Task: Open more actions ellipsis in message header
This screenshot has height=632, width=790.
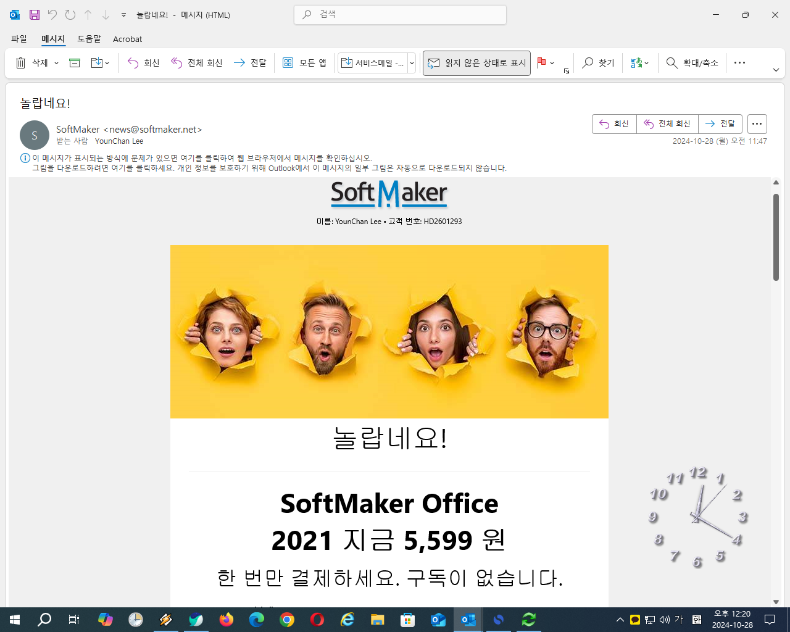Action: coord(757,124)
